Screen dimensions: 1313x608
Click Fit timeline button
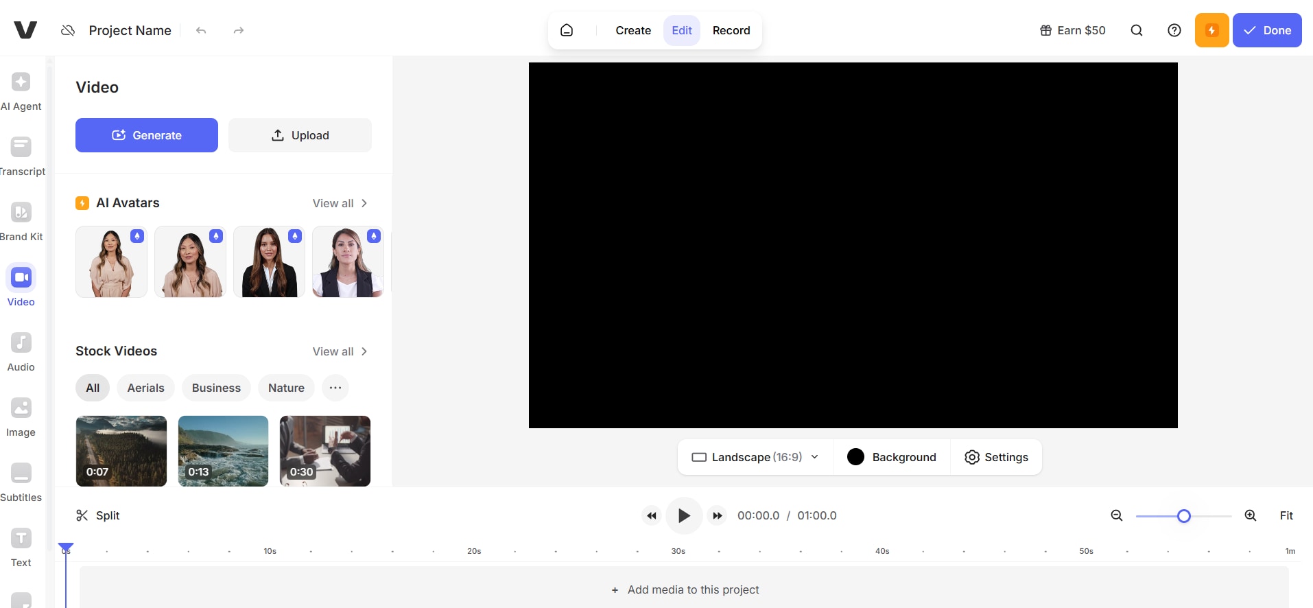pos(1286,515)
